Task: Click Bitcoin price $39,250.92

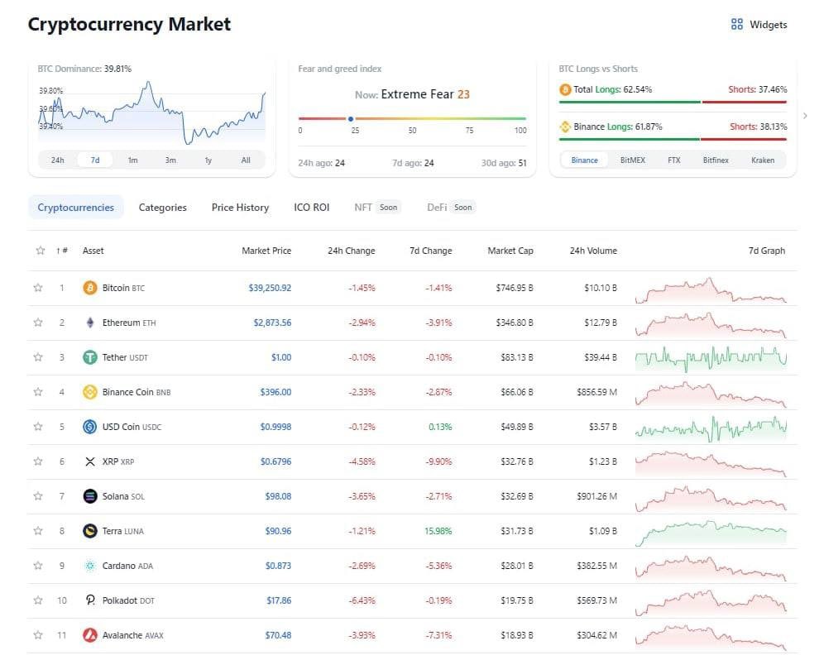Action: coord(270,288)
